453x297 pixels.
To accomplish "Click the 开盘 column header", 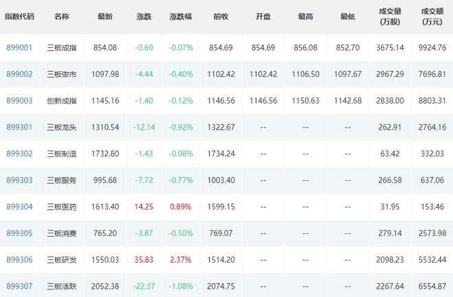I will point(263,16).
